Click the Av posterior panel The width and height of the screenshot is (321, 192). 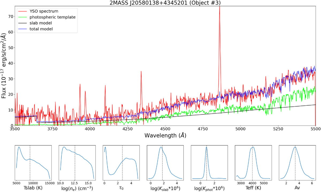coord(297,163)
